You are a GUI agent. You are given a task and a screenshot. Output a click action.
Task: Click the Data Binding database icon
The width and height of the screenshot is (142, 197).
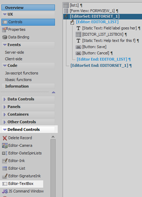point(5,37)
